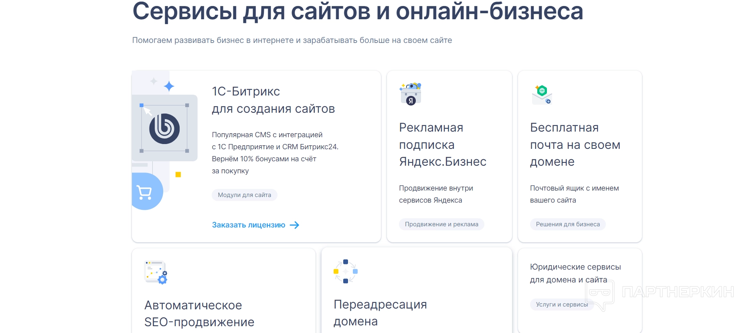
Task: Click the Сервисы для сайтов и онлайн-бизнеса heading
Action: (358, 11)
